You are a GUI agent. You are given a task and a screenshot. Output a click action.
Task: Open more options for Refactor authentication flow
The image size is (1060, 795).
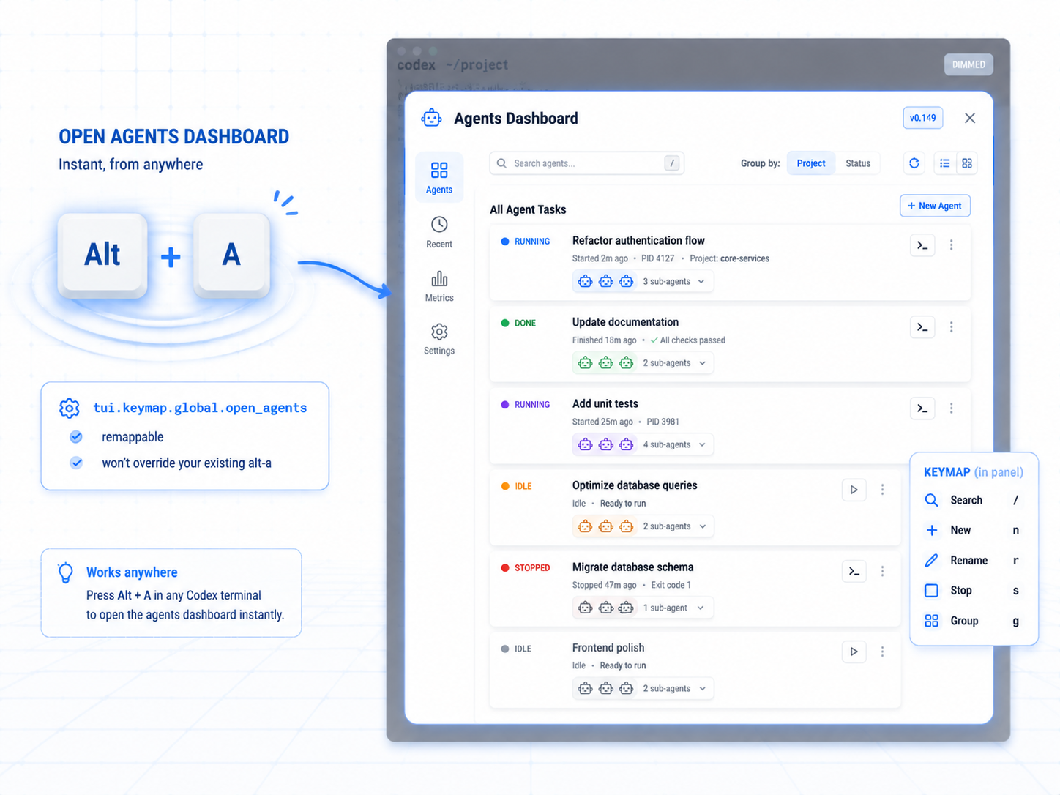(x=952, y=245)
